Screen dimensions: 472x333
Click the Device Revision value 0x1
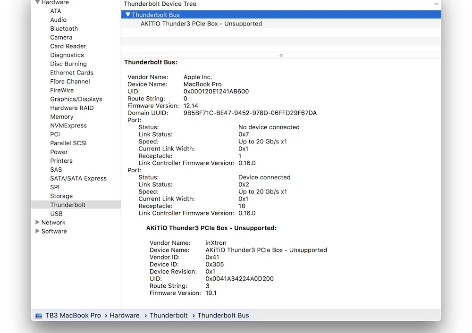[x=211, y=272]
